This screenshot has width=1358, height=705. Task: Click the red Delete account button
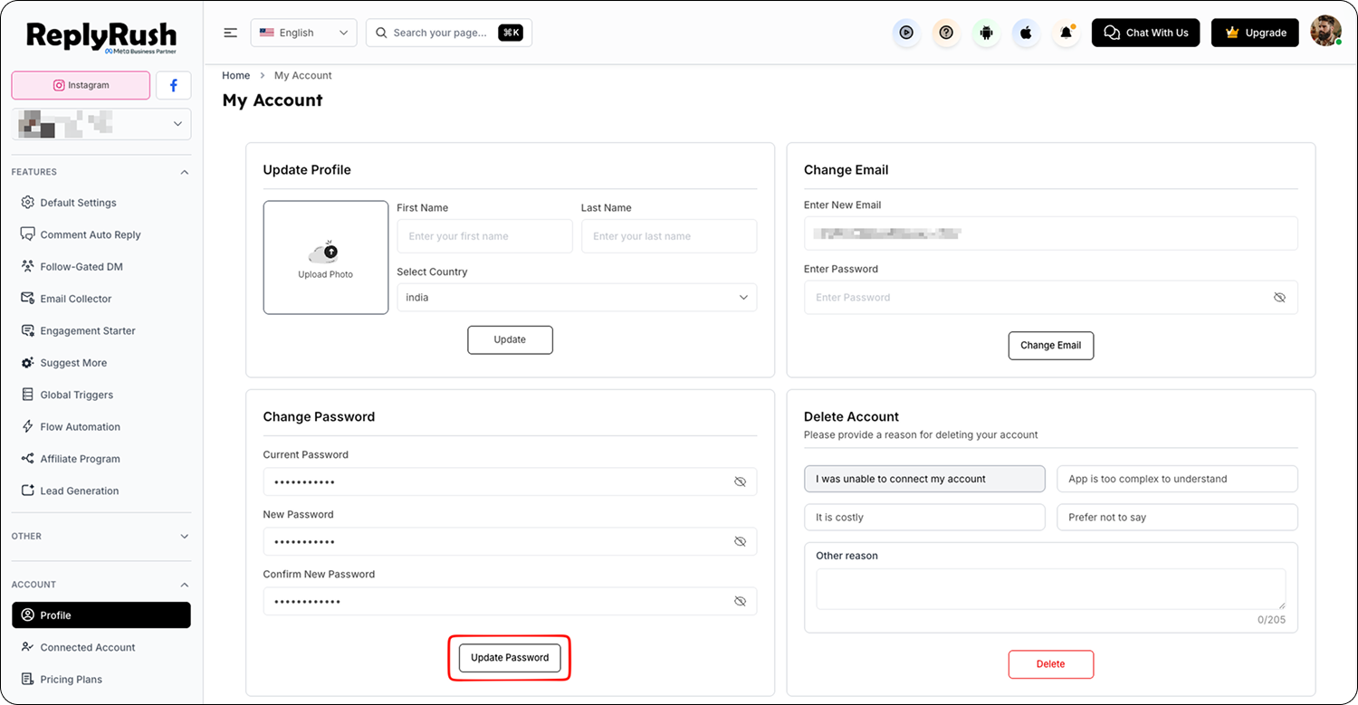(1050, 663)
